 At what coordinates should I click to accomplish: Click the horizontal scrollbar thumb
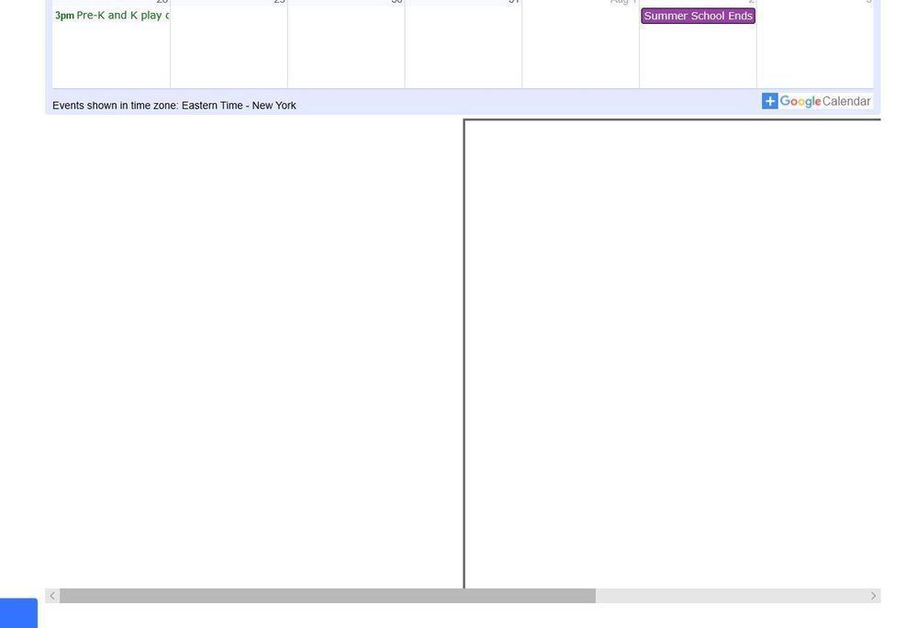tap(327, 596)
